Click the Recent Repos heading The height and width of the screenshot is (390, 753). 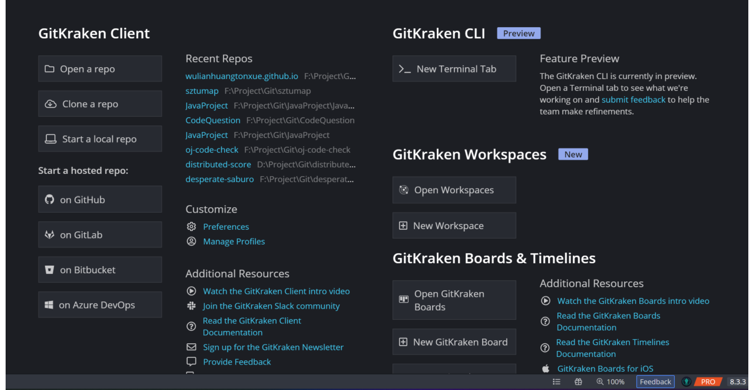pyautogui.click(x=219, y=58)
